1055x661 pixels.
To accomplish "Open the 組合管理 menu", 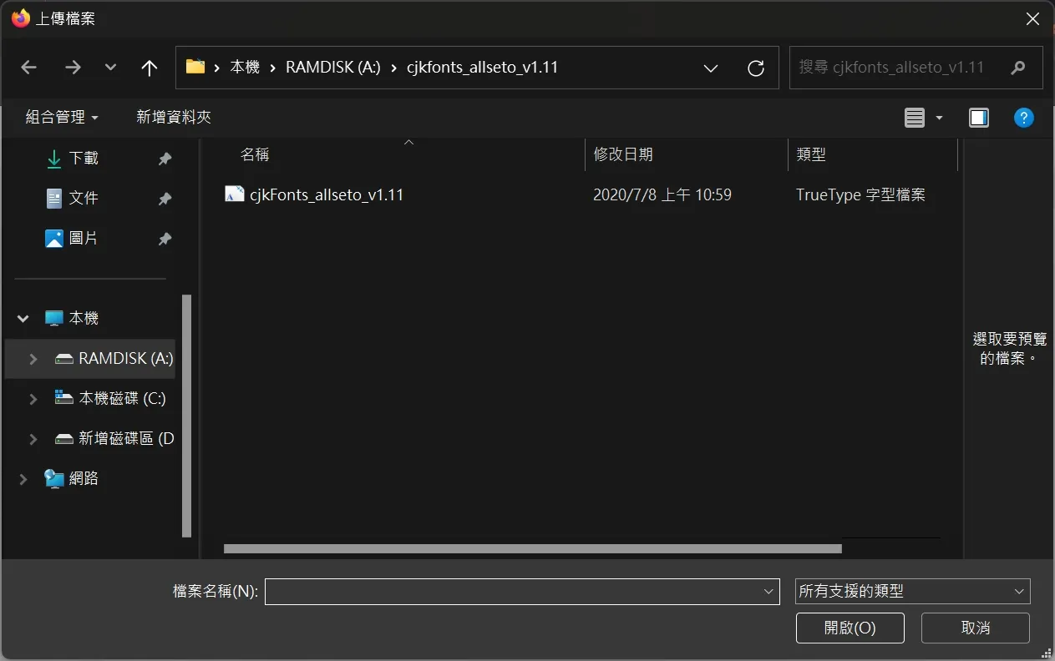I will [62, 118].
